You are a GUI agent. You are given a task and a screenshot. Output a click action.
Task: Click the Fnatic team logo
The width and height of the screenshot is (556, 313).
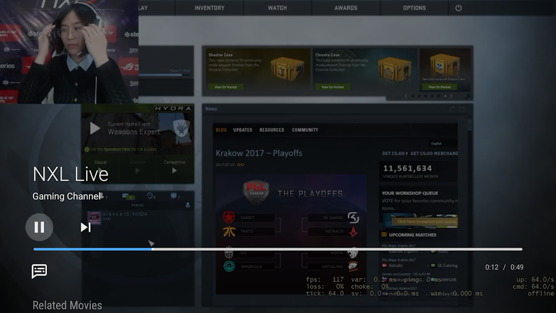coord(229,231)
